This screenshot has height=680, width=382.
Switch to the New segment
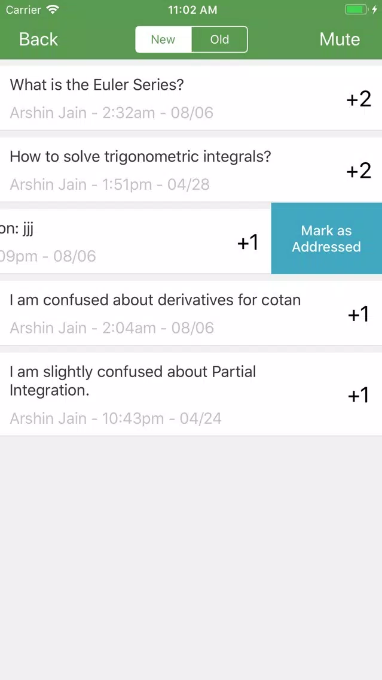pyautogui.click(x=163, y=40)
